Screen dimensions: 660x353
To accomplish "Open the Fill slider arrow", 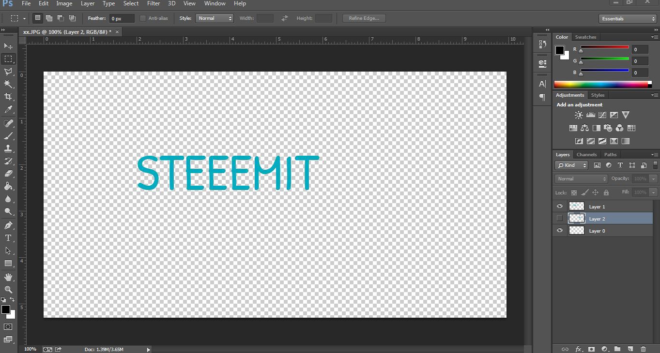I will [x=654, y=192].
